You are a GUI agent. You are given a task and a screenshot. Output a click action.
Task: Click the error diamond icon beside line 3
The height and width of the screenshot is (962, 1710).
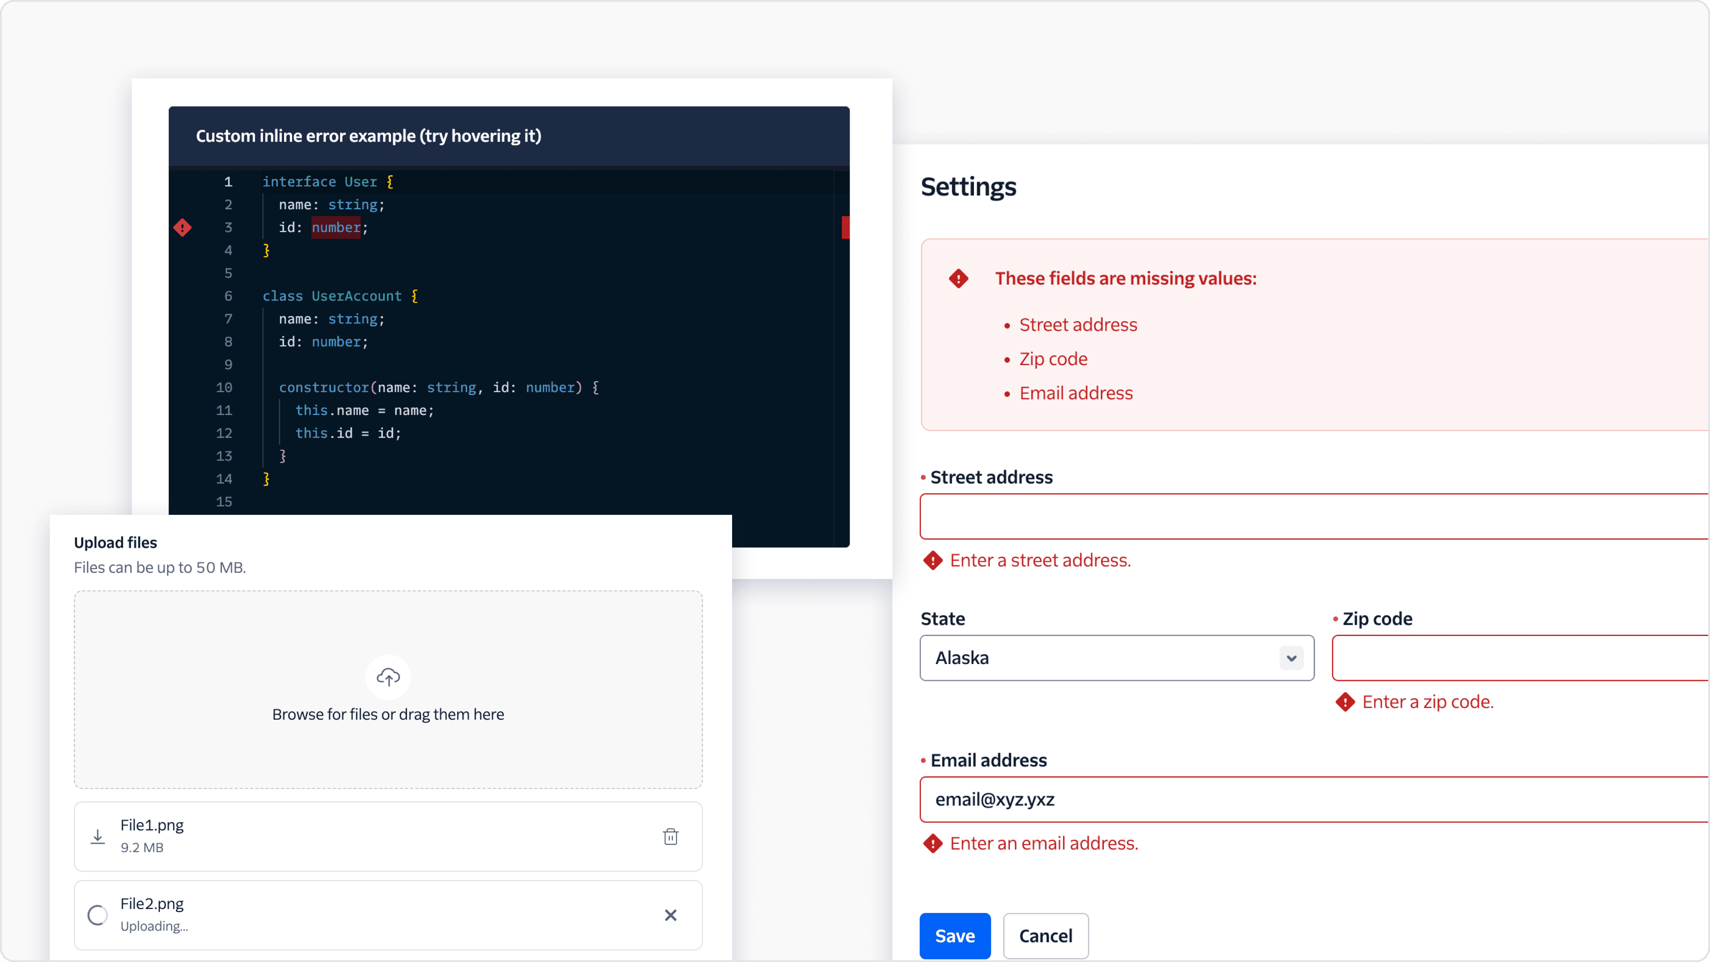(183, 228)
